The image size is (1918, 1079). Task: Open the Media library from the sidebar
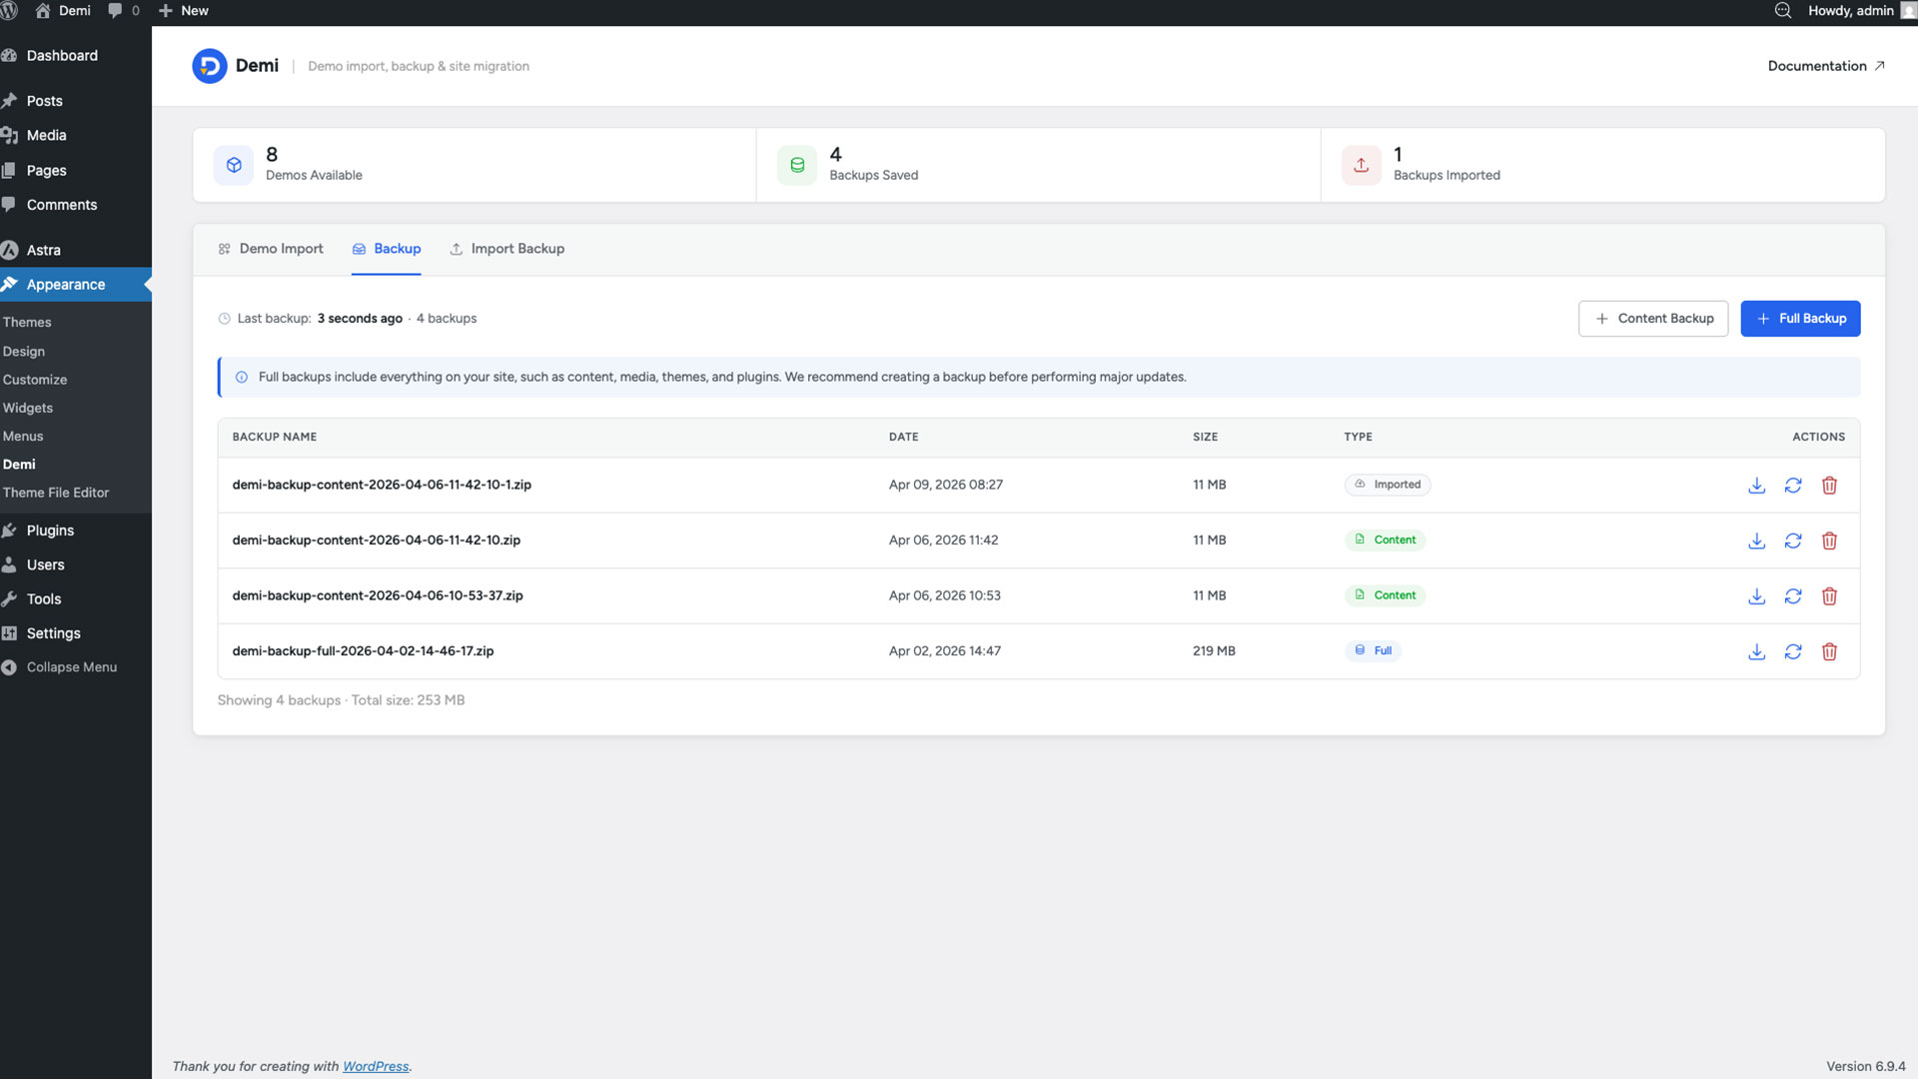(46, 135)
